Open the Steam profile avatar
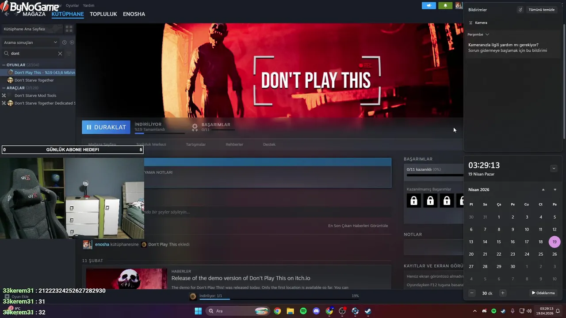The image size is (566, 318). pyautogui.click(x=459, y=5)
